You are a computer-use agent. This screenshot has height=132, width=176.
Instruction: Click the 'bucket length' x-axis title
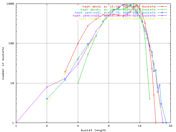(93, 130)
